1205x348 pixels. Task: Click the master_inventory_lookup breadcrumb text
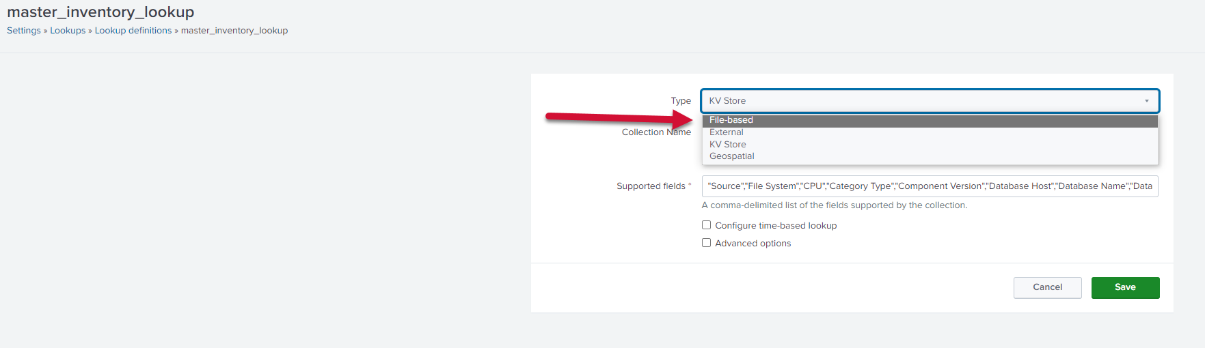coord(234,31)
